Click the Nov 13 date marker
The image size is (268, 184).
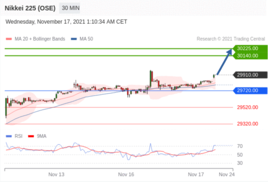tap(56, 174)
